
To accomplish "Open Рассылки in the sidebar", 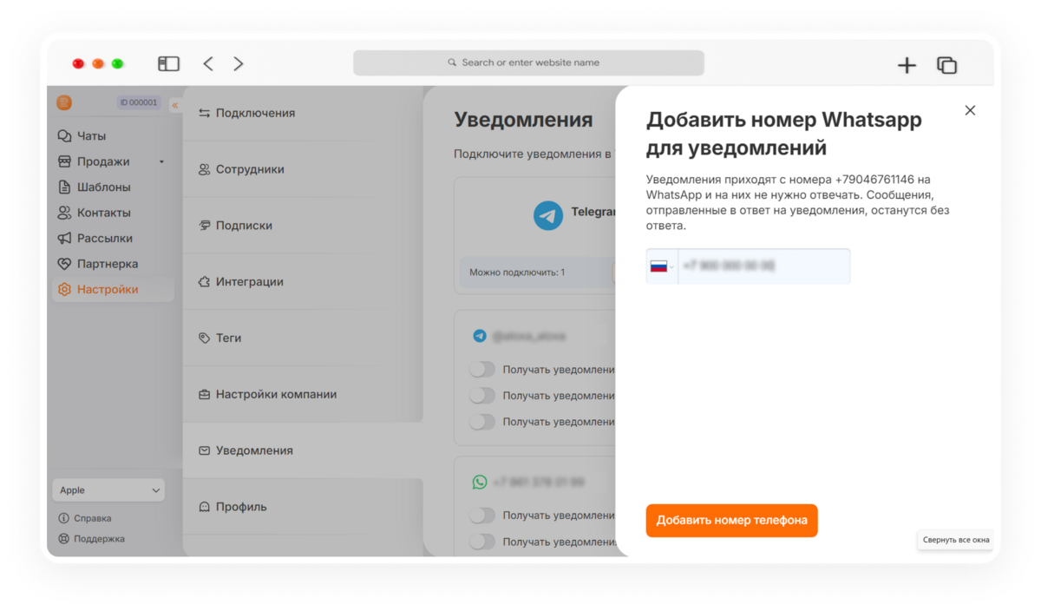I will tap(105, 238).
